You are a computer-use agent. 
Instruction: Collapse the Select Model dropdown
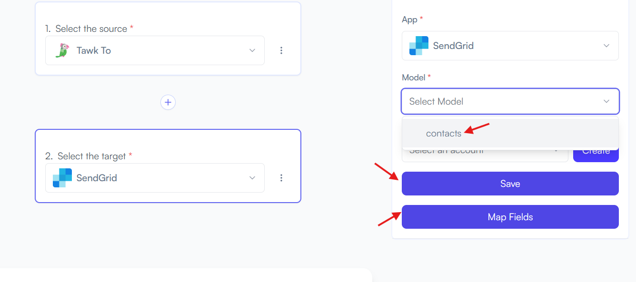606,101
